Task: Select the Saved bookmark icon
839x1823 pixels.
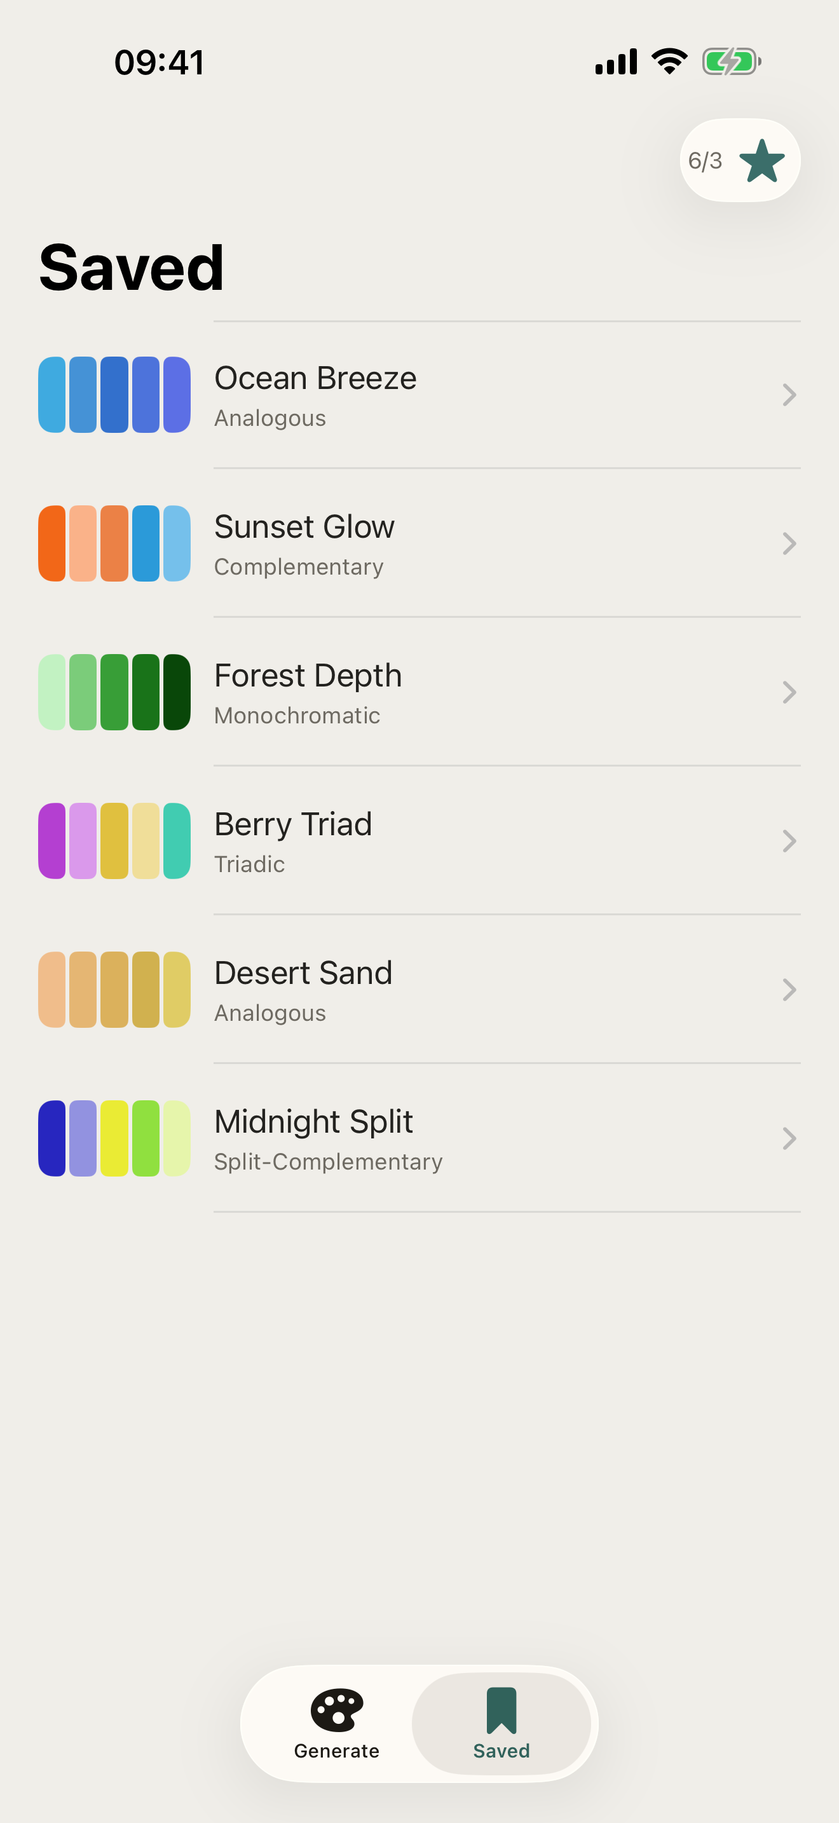Action: [501, 1710]
